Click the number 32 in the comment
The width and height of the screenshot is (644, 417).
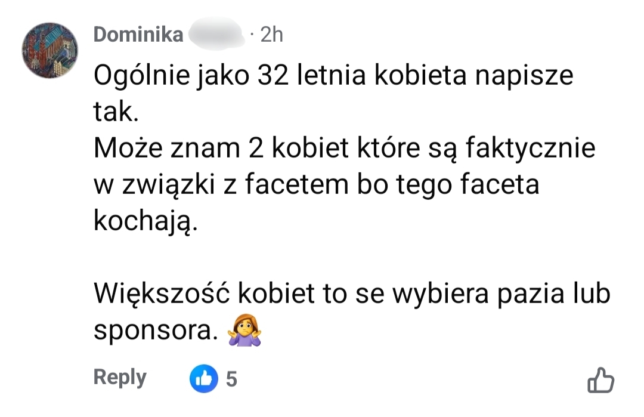click(x=273, y=76)
